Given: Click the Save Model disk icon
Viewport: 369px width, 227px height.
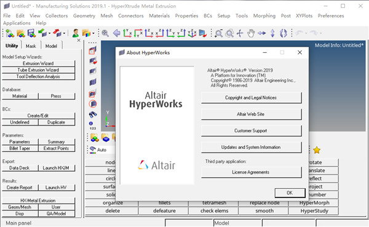Looking at the screenshot, I should [31, 33].
